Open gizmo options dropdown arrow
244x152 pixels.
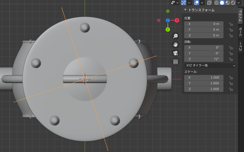[189, 3]
